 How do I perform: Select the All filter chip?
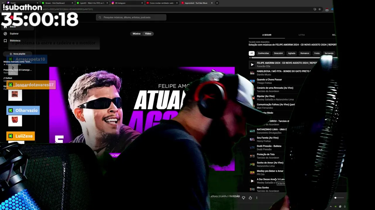tap(252, 53)
